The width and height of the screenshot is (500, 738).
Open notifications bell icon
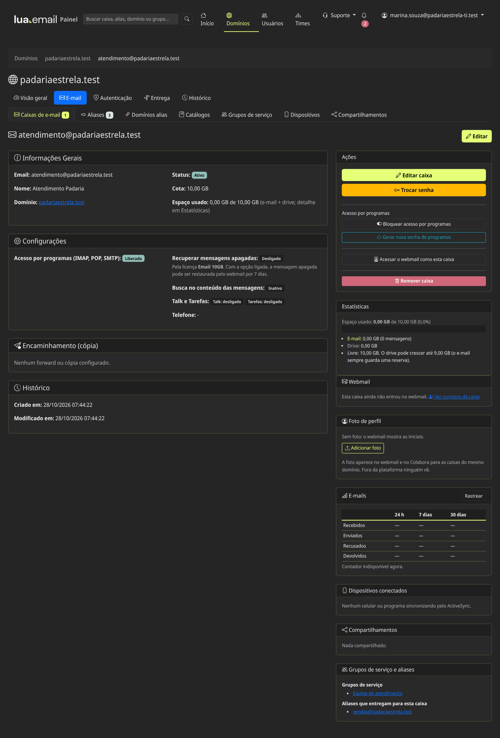click(x=364, y=15)
